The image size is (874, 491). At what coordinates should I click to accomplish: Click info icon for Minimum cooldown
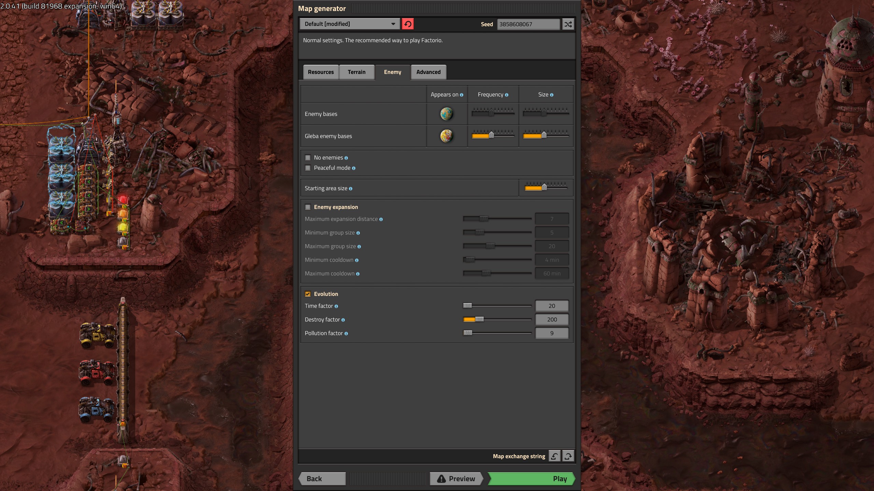pos(357,260)
